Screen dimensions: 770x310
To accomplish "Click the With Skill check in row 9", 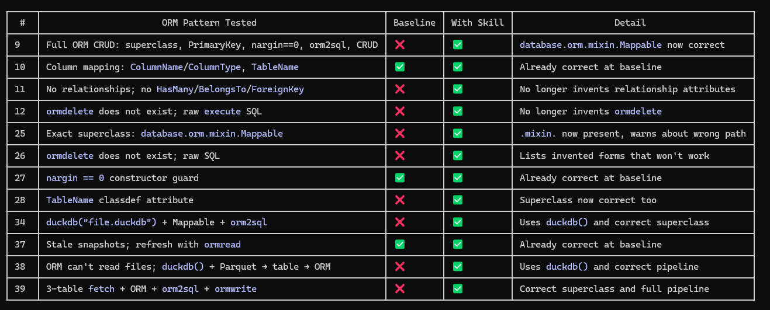I will pyautogui.click(x=458, y=44).
